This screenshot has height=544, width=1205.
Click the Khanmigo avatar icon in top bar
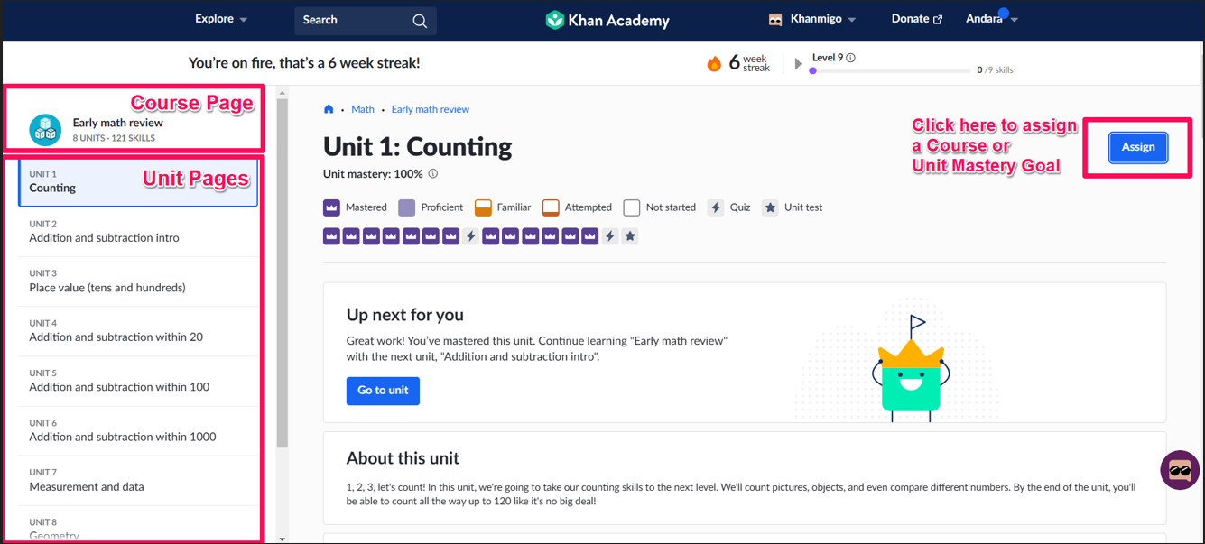point(775,19)
